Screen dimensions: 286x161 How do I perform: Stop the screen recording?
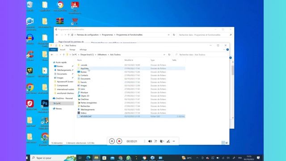(x=119, y=141)
